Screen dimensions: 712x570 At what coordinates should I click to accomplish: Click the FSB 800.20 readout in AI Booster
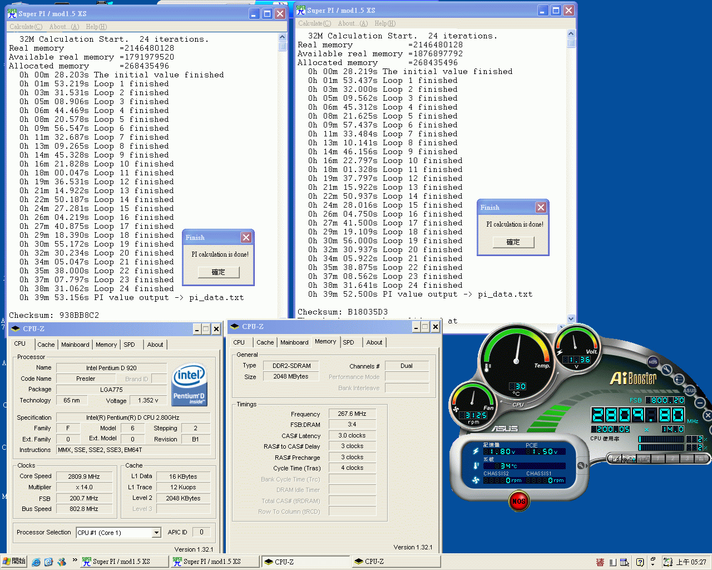(x=665, y=400)
